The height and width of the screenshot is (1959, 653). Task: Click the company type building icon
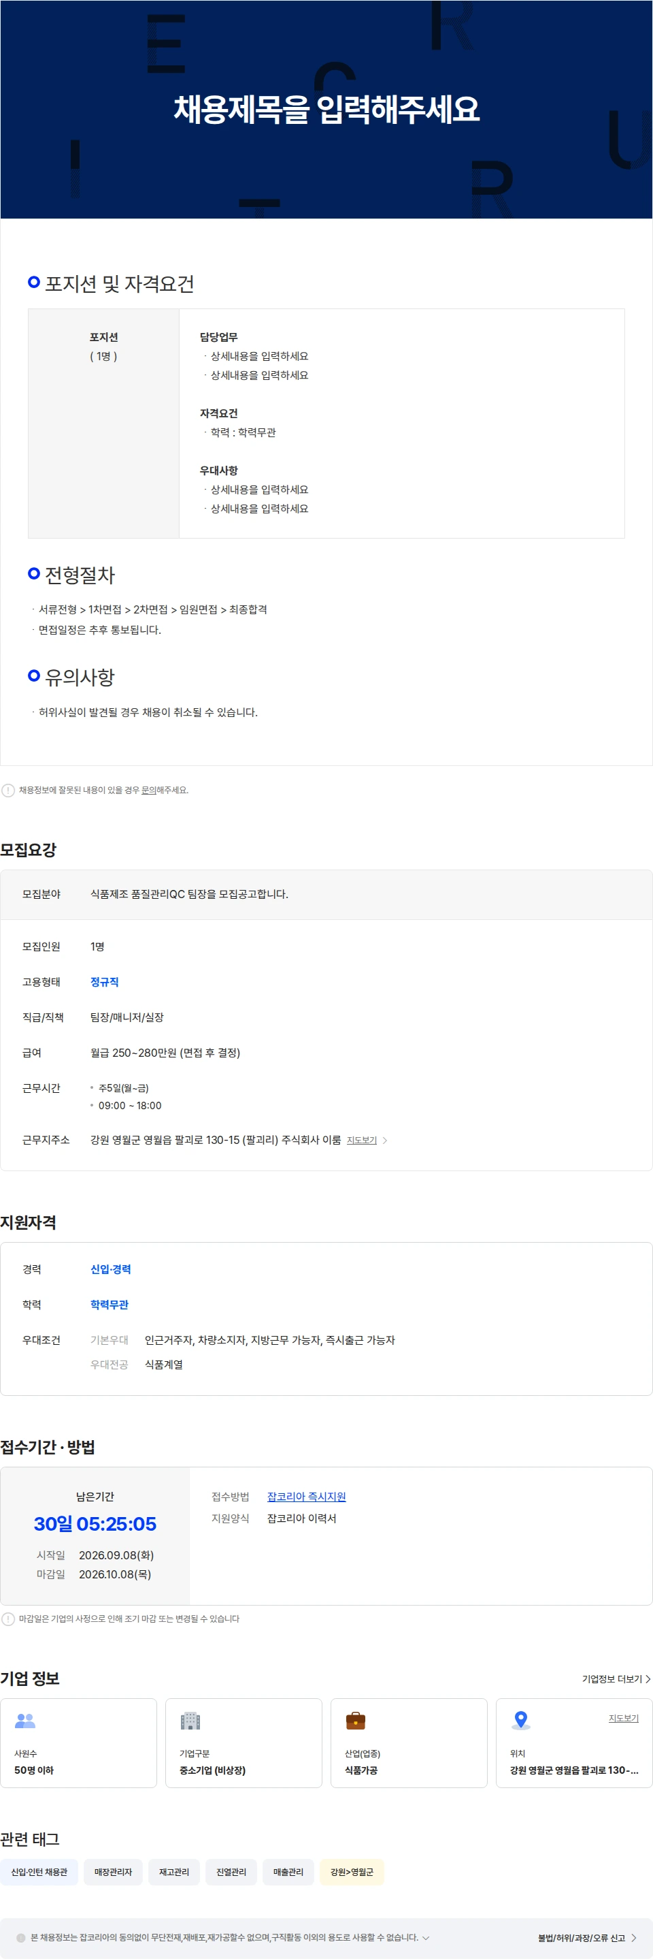coord(190,1720)
